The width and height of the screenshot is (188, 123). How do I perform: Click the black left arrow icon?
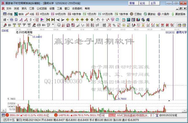pos(58,20)
